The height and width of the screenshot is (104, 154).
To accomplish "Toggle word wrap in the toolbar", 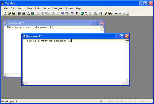I will pyautogui.click(x=72, y=13).
